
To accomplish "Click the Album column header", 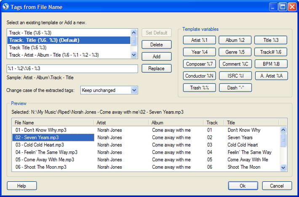I will (176, 122).
